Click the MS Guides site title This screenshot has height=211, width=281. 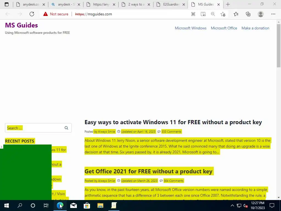(21, 25)
